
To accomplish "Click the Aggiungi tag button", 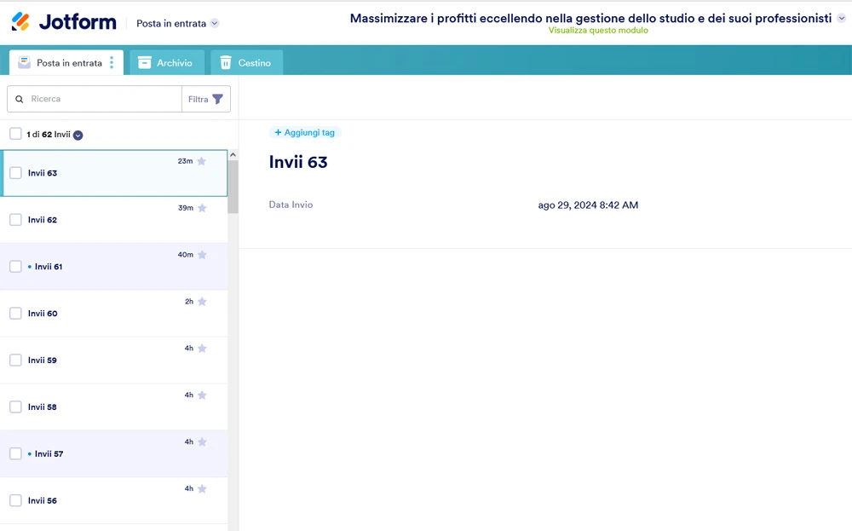I will point(304,132).
